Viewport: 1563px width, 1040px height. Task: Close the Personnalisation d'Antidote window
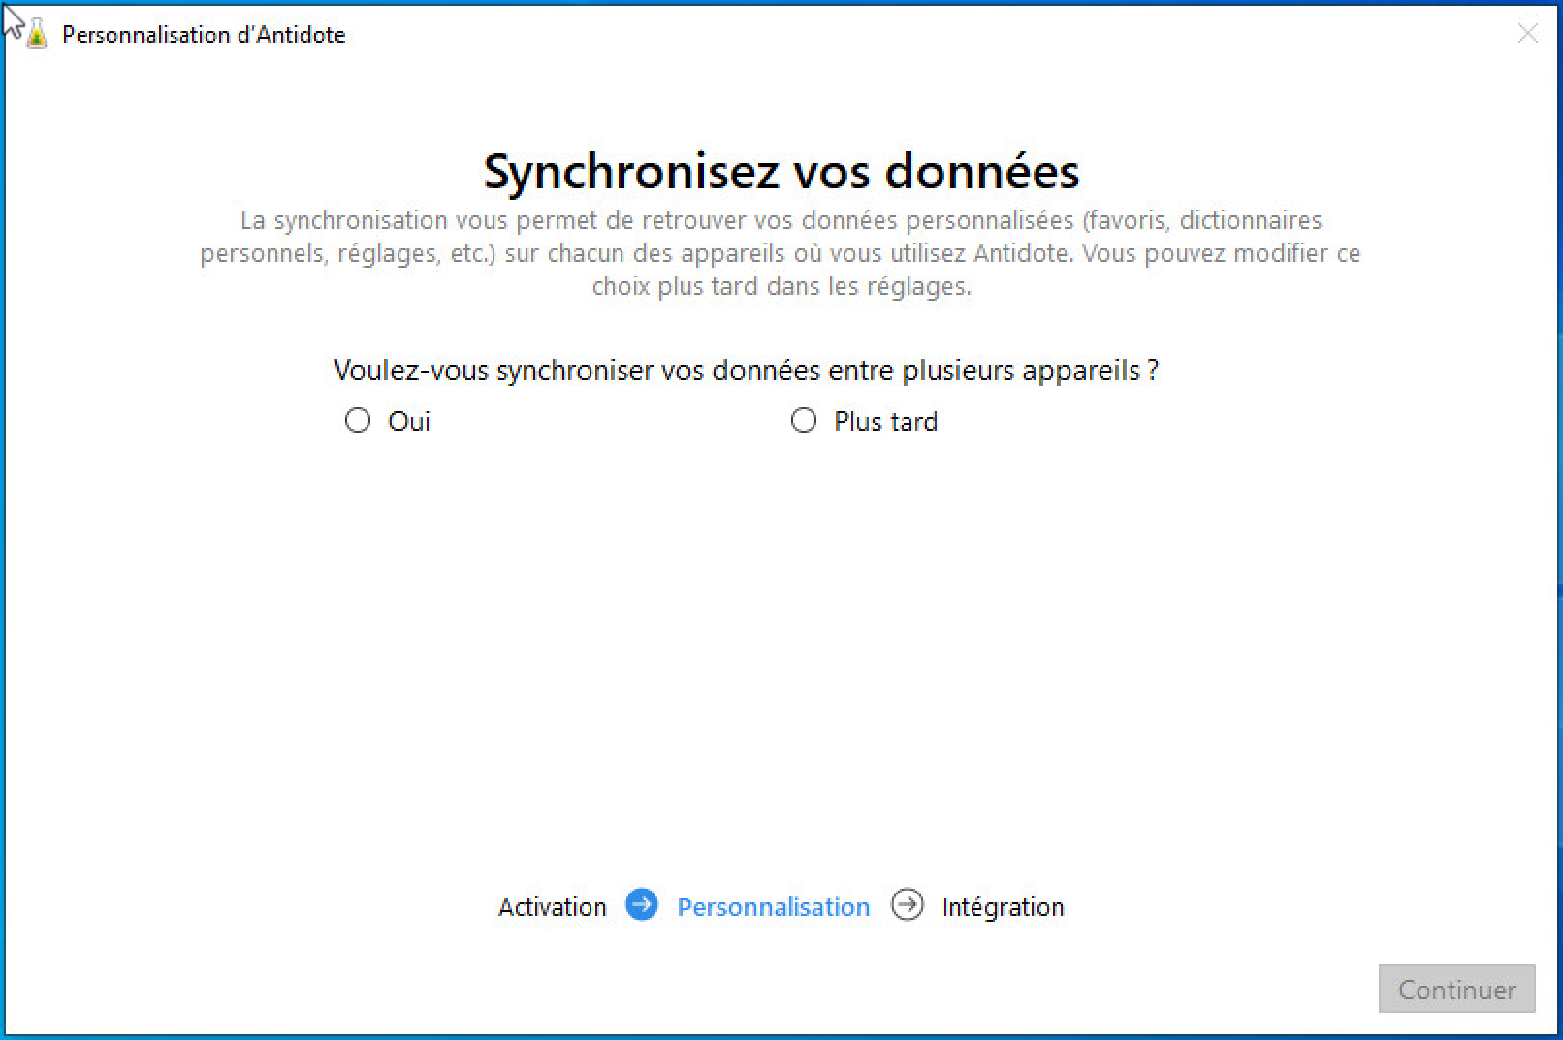[1527, 34]
